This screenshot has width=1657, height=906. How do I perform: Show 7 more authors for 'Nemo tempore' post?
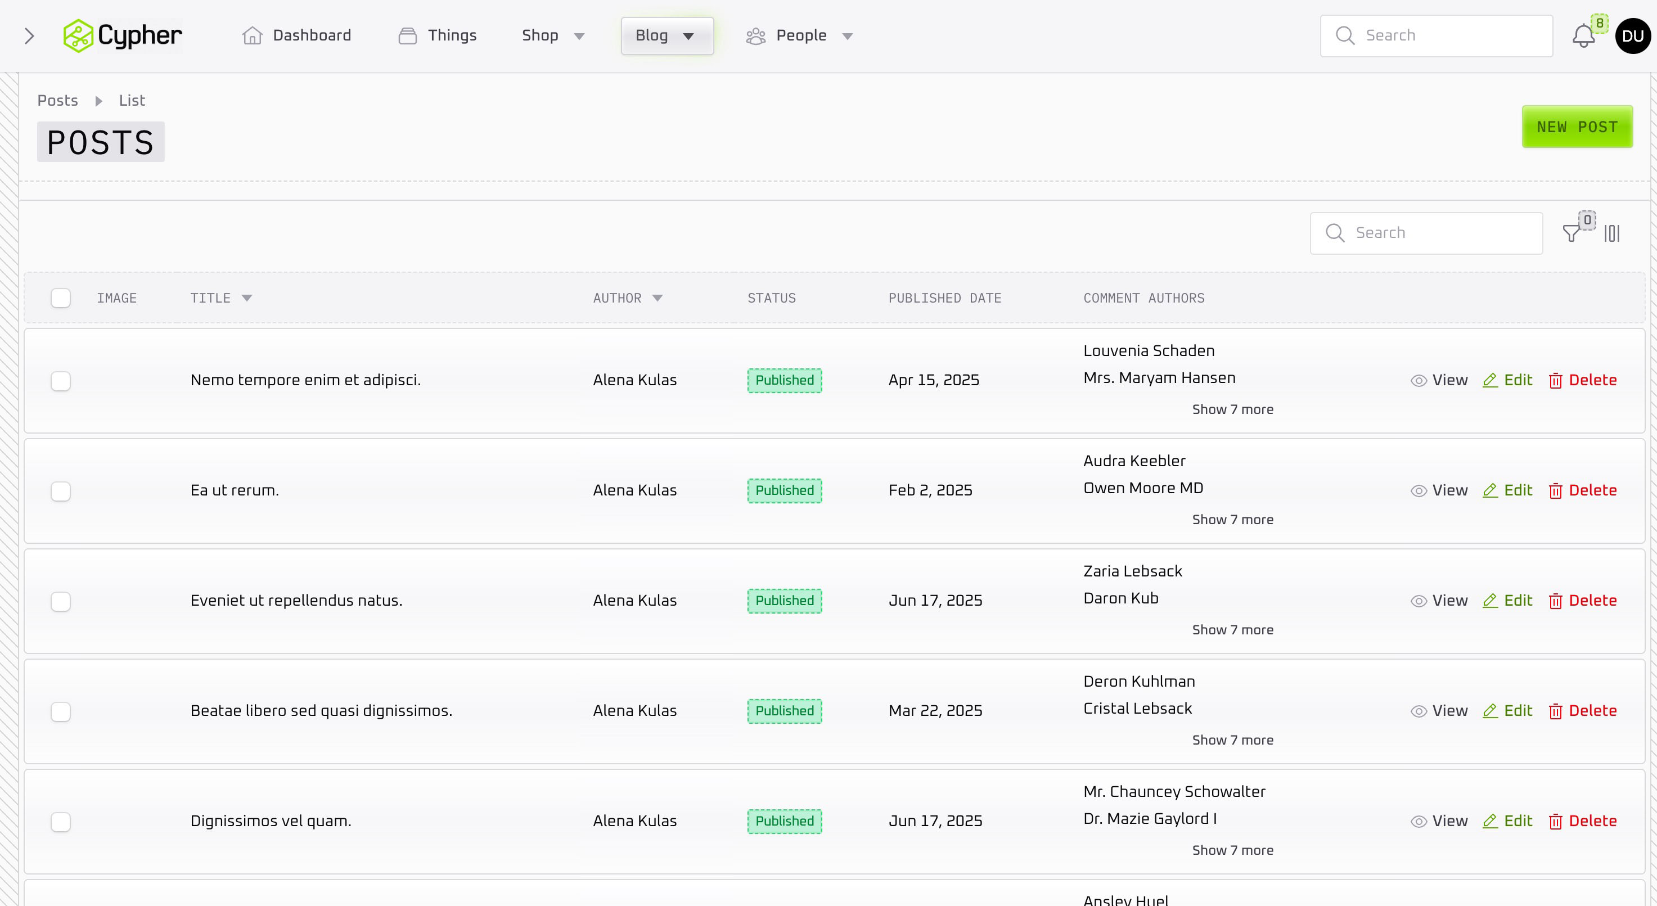(x=1232, y=409)
